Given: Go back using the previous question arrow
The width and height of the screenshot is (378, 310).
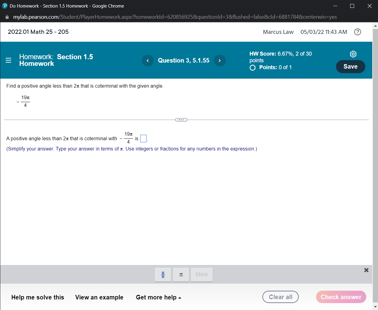Looking at the screenshot, I should (x=148, y=60).
